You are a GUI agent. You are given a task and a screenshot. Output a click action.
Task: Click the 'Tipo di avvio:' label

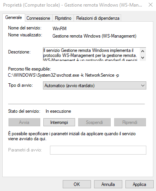(x=21, y=85)
